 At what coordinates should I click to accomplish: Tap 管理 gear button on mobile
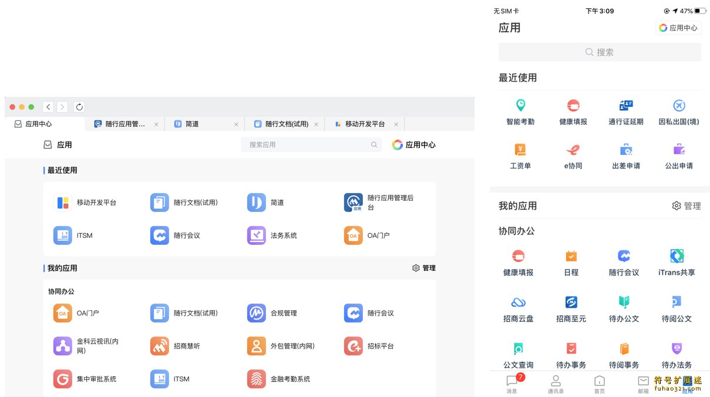pos(686,206)
